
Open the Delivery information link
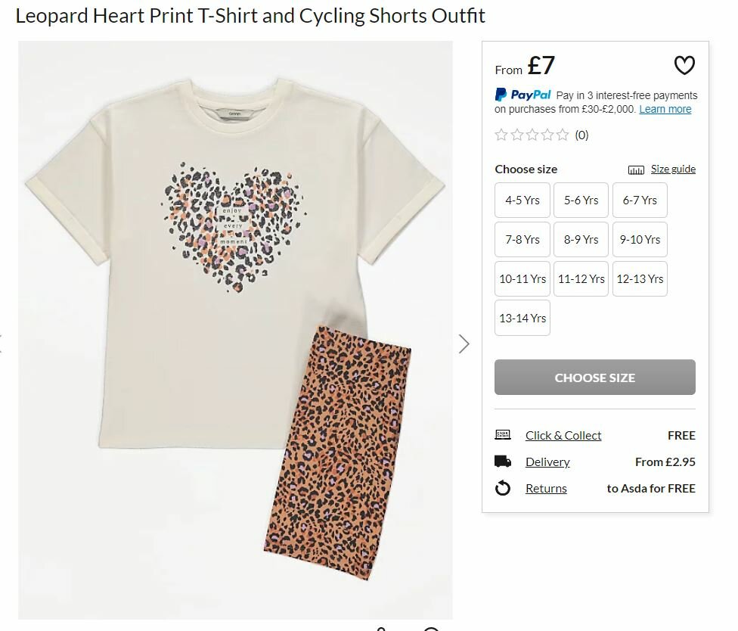(x=547, y=462)
